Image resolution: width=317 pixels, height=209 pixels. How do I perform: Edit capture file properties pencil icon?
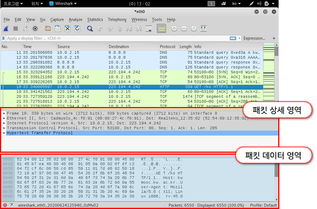12,205
